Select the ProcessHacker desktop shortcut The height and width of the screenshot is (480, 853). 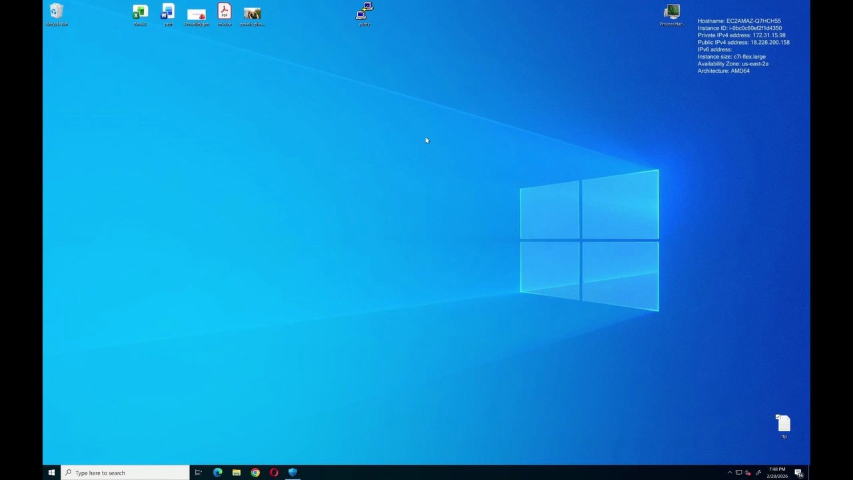(x=672, y=15)
